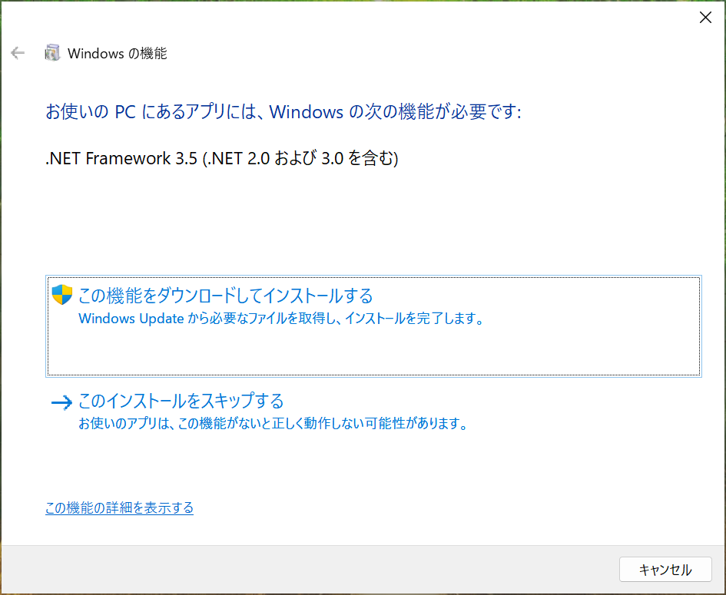This screenshot has height=595, width=726.
Task: Click the UAC shield icon beside download option
Action: click(x=61, y=295)
